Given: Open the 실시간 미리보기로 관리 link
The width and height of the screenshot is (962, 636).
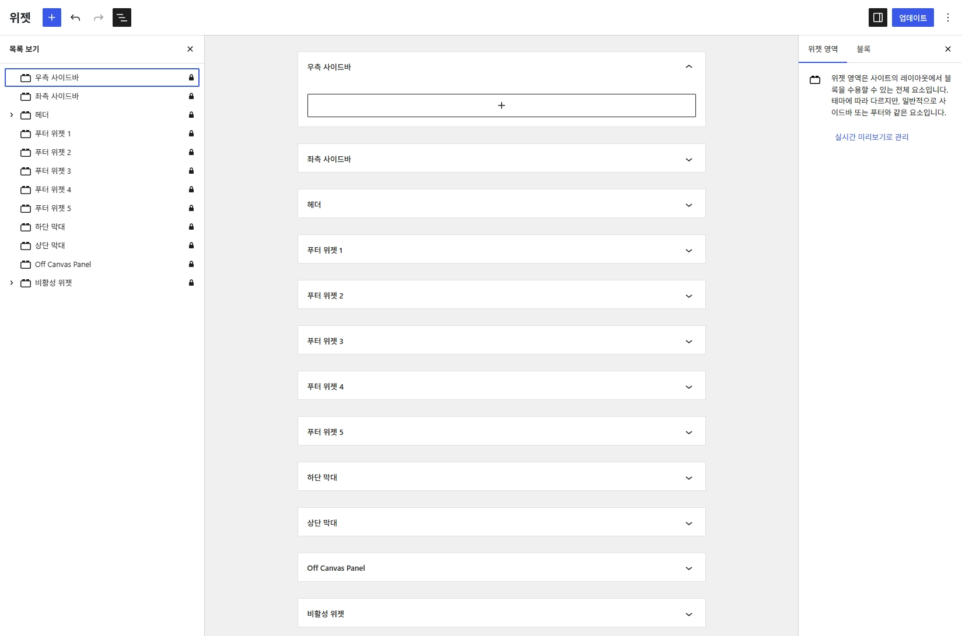Looking at the screenshot, I should (x=871, y=137).
